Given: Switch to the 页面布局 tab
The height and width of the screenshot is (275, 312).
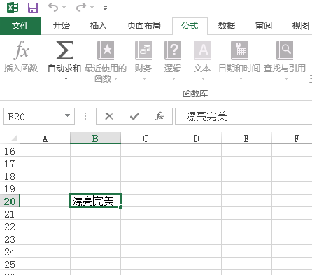Looking at the screenshot, I should pyautogui.click(x=144, y=26).
